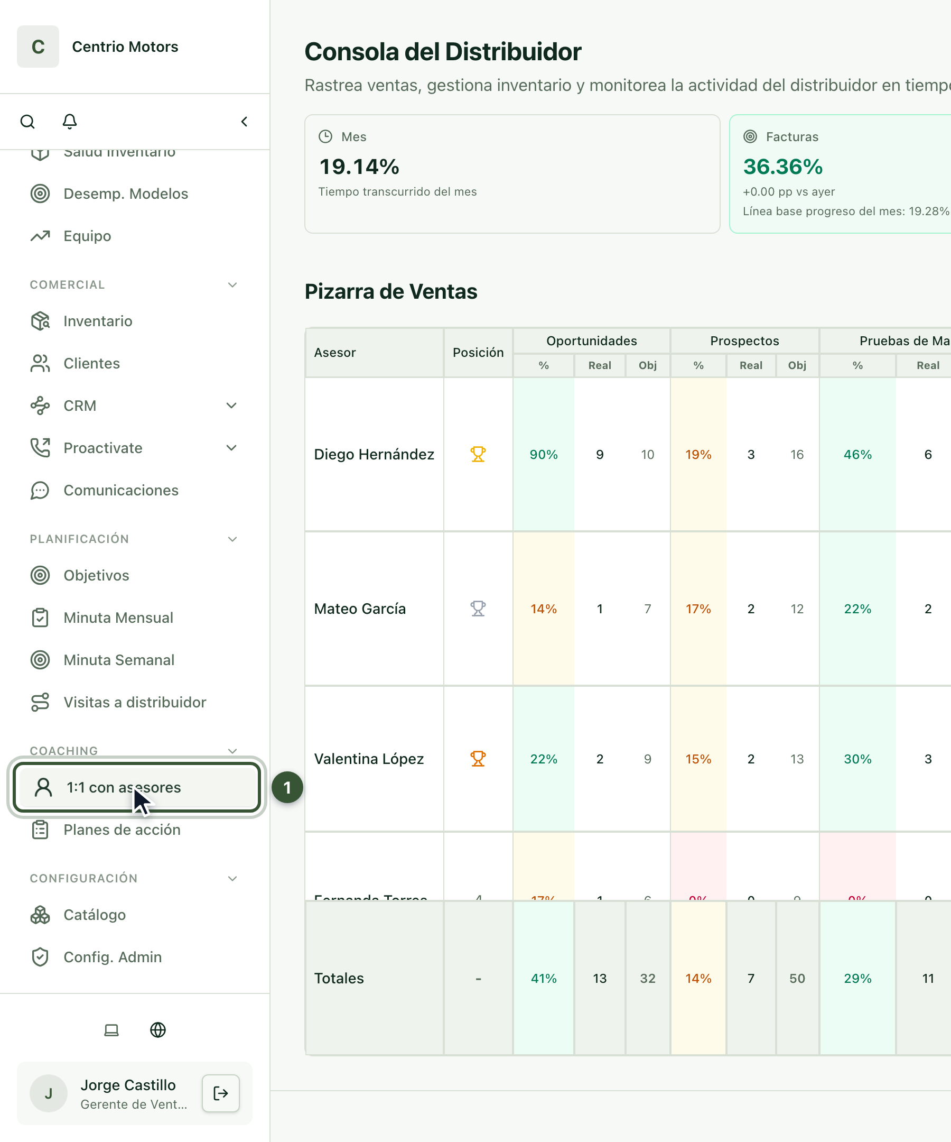Open 1:1 con asesores page
Image resolution: width=951 pixels, height=1142 pixels.
[136, 787]
